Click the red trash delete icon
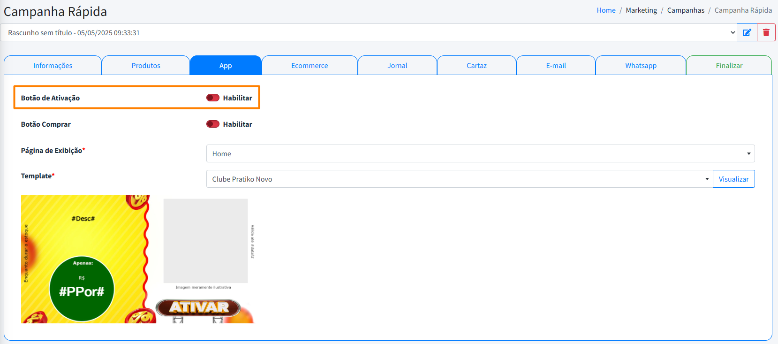Image resolution: width=778 pixels, height=344 pixels. (x=766, y=33)
